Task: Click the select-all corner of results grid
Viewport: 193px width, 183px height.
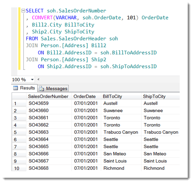Action: pyautogui.click(x=19, y=97)
